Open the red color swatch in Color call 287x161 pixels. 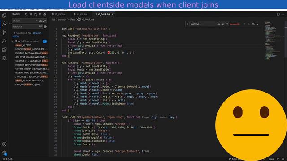point(109,53)
